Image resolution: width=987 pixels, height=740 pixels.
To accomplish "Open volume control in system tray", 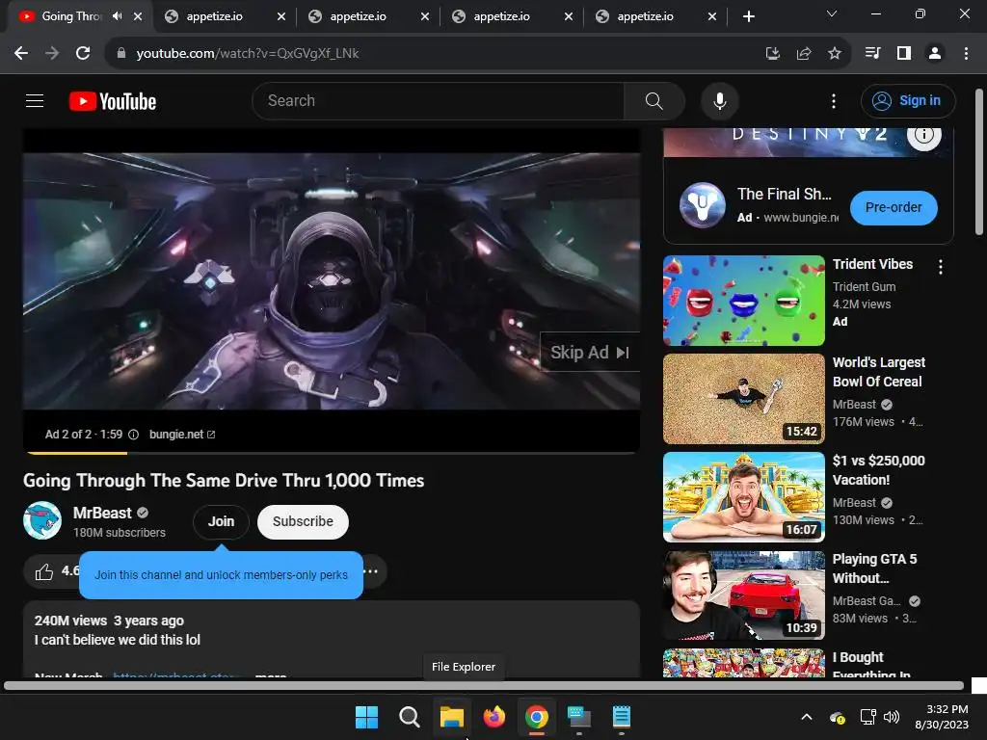I will [x=892, y=717].
